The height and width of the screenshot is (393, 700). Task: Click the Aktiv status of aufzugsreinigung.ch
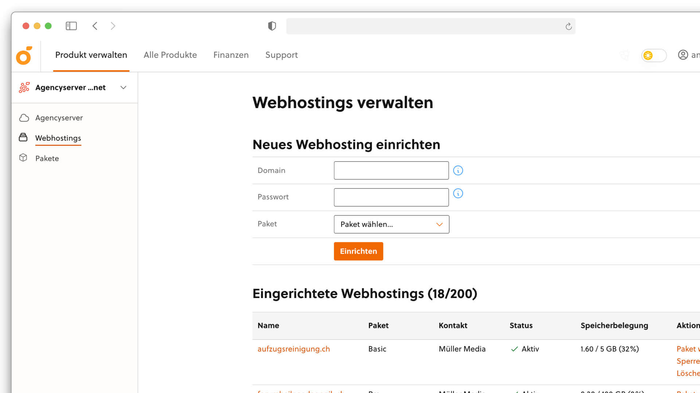[x=525, y=349]
